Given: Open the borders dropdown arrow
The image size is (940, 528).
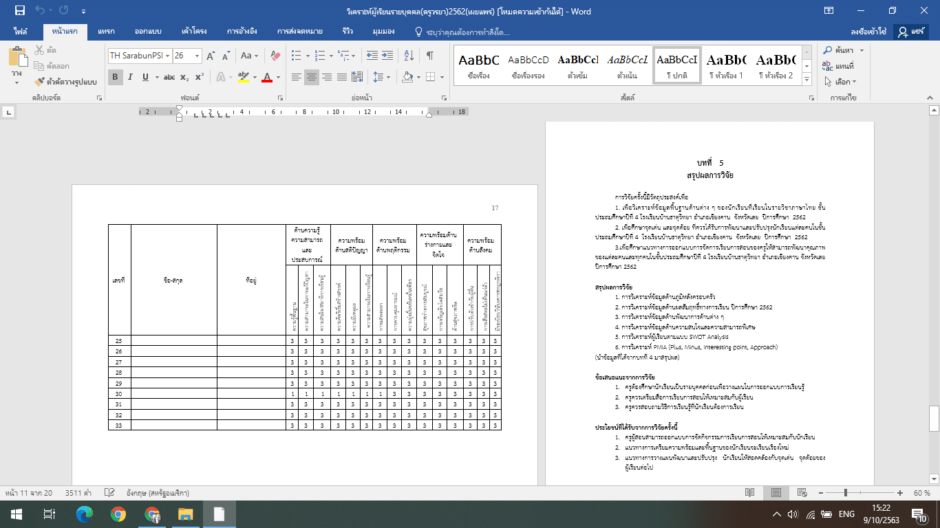Looking at the screenshot, I should point(442,77).
